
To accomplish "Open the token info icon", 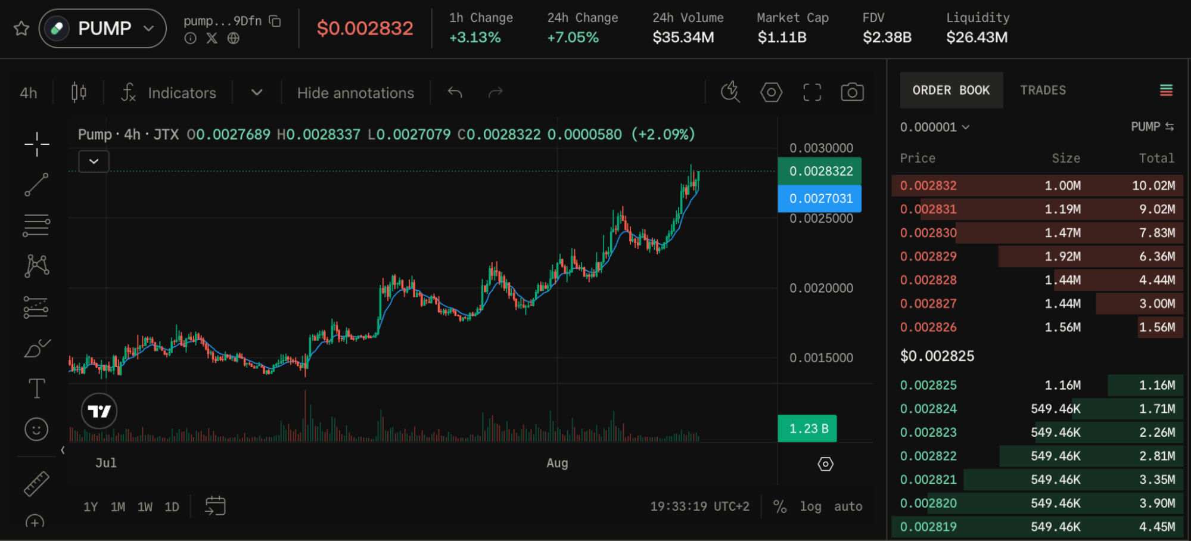I will [x=190, y=38].
